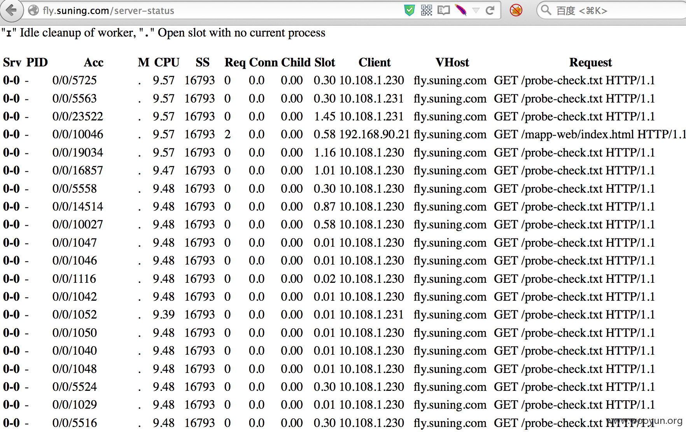Select the Acc value 0/0/5725

pyautogui.click(x=74, y=80)
